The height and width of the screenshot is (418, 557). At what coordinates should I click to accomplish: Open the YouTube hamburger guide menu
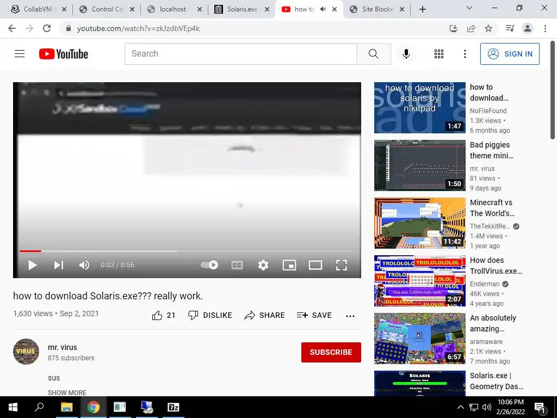click(20, 54)
